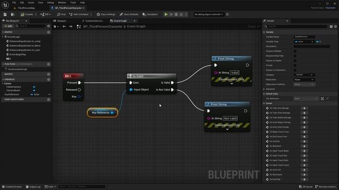Toggle the Expose on Spawn checkbox
This screenshot has width=339, height=190.
(x=295, y=61)
